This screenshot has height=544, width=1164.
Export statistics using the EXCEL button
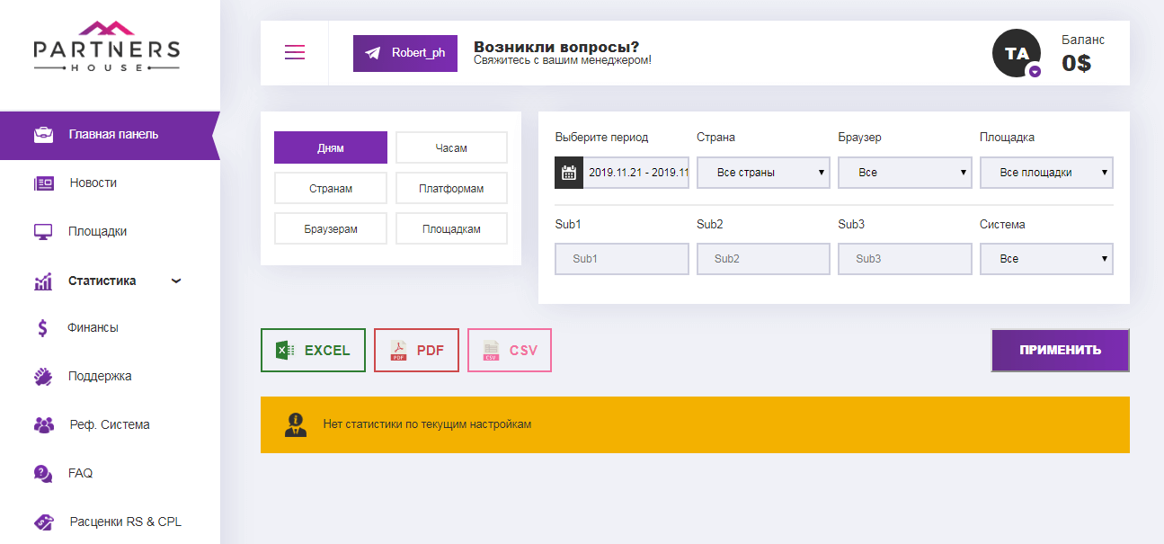pyautogui.click(x=313, y=350)
